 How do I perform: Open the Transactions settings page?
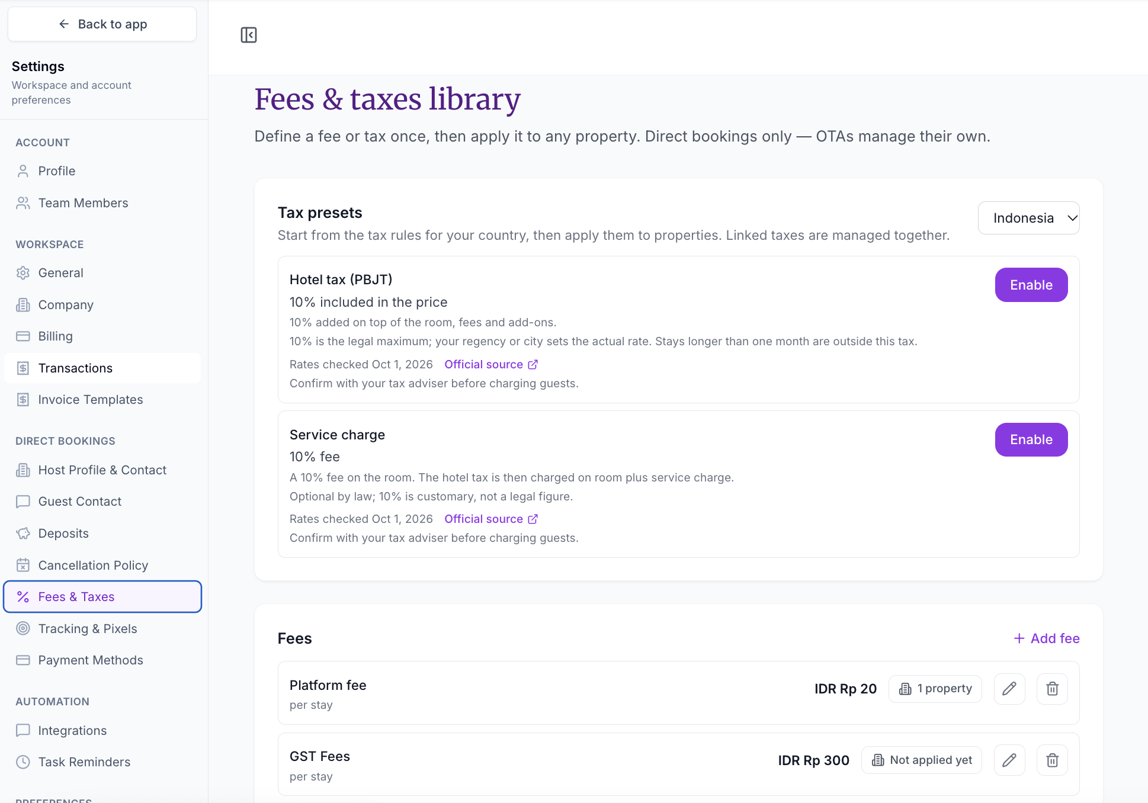tap(102, 368)
